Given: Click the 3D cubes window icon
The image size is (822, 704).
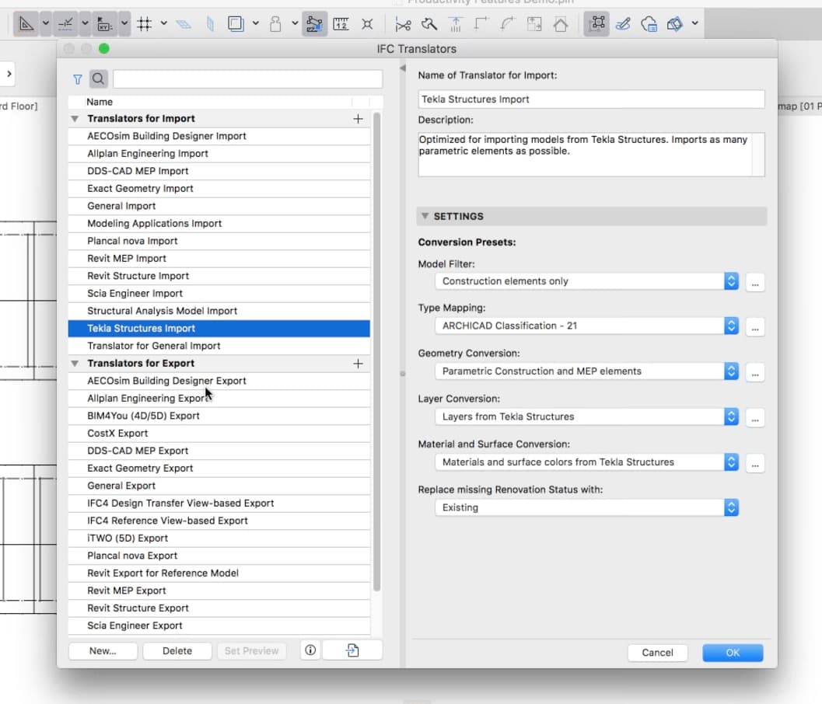Looking at the screenshot, I should (x=675, y=23).
